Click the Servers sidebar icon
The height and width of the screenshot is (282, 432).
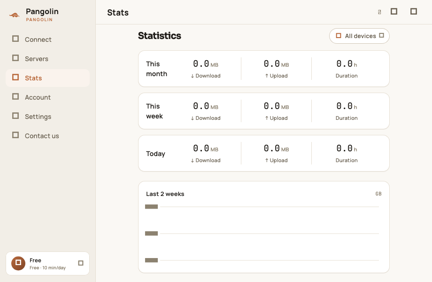pos(15,58)
